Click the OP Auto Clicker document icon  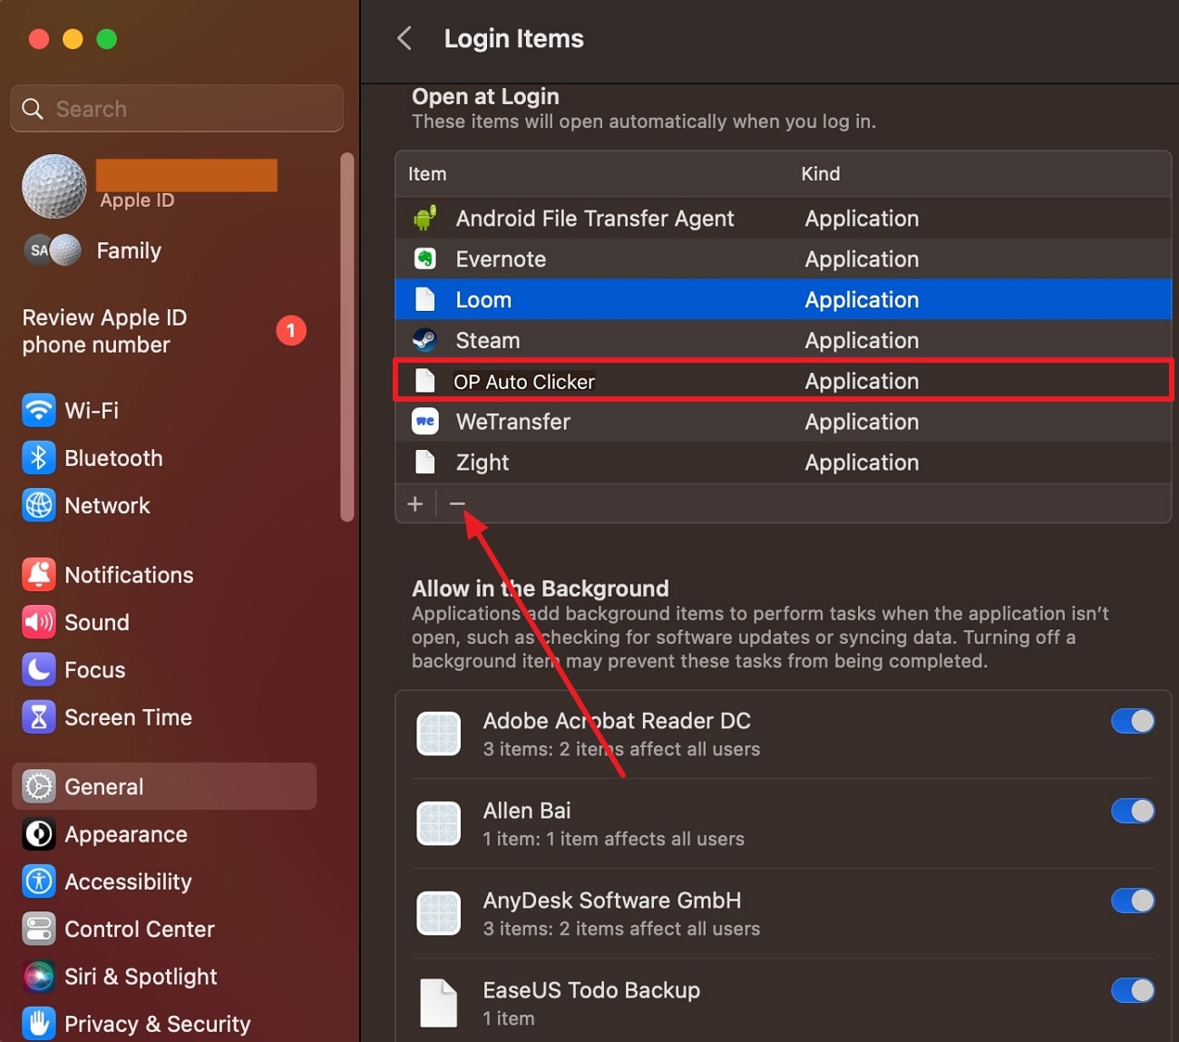pyautogui.click(x=424, y=381)
